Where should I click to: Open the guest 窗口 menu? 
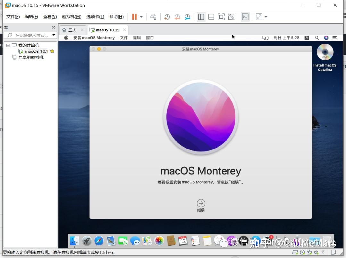[150, 38]
